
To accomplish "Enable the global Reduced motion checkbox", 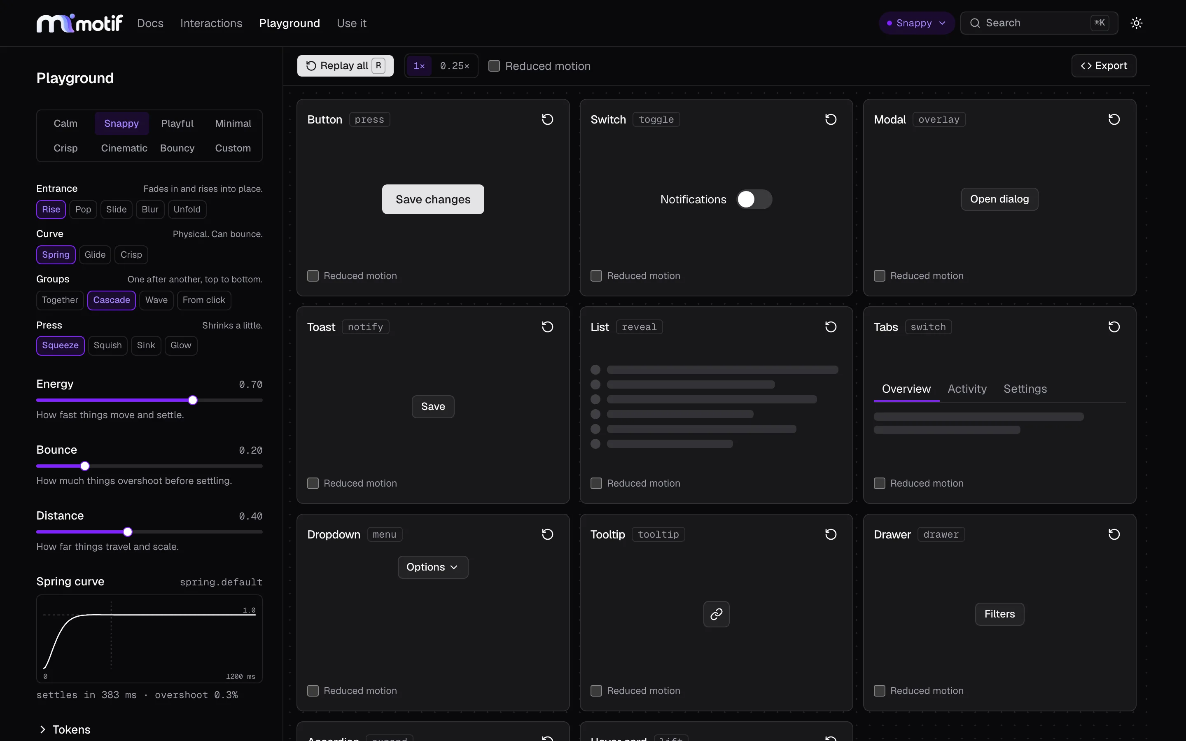I will pos(494,66).
